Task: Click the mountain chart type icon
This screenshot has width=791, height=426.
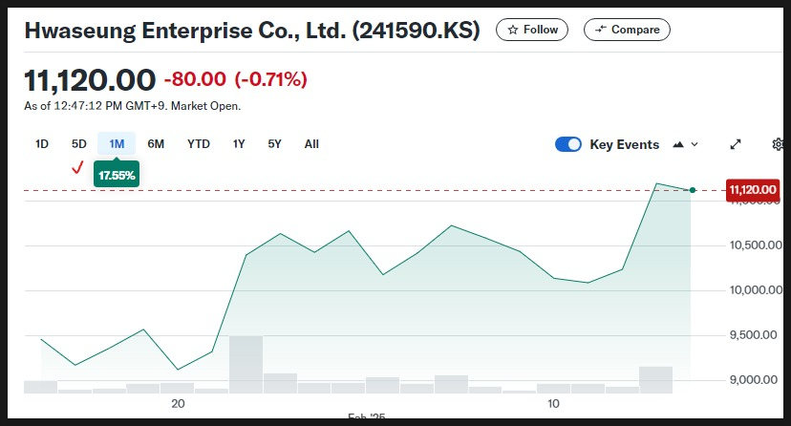Action: [x=678, y=144]
